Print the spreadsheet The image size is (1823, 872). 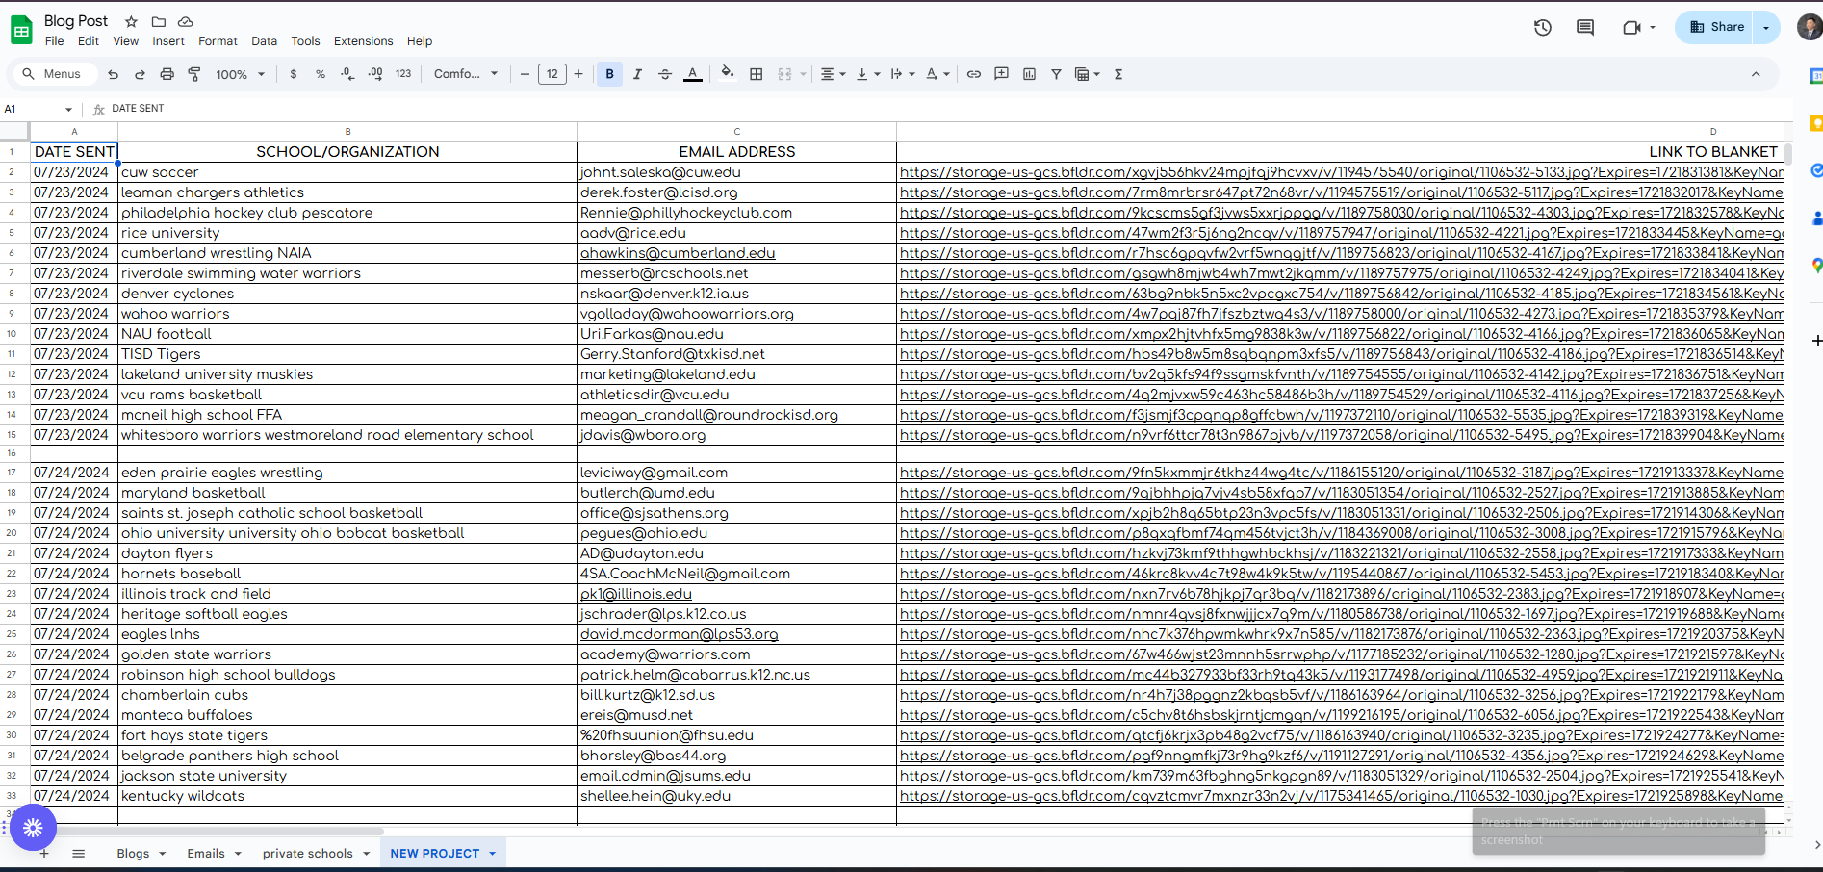click(x=167, y=73)
